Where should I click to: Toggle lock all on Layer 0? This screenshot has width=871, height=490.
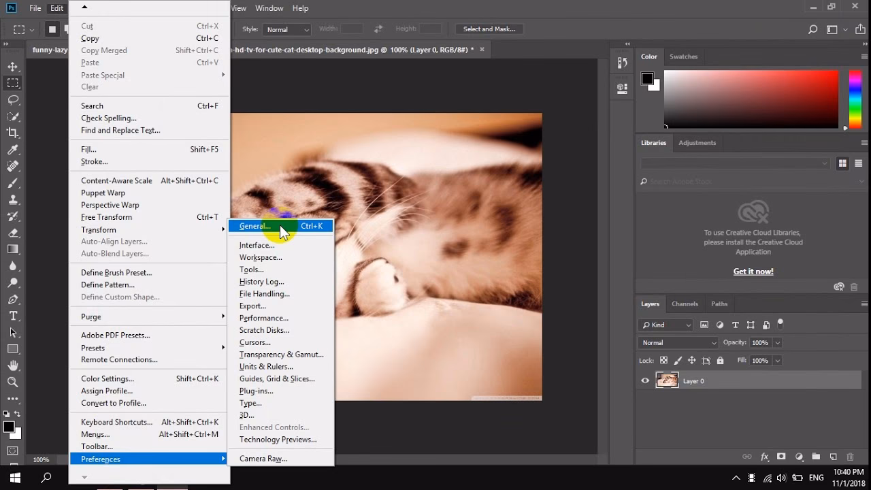tap(721, 360)
